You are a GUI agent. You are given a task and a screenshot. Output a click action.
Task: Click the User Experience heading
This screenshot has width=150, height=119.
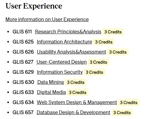click(x=34, y=6)
